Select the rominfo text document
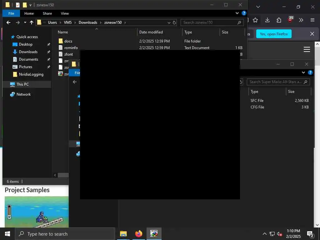This screenshot has height=240, width=320. pyautogui.click(x=71, y=48)
